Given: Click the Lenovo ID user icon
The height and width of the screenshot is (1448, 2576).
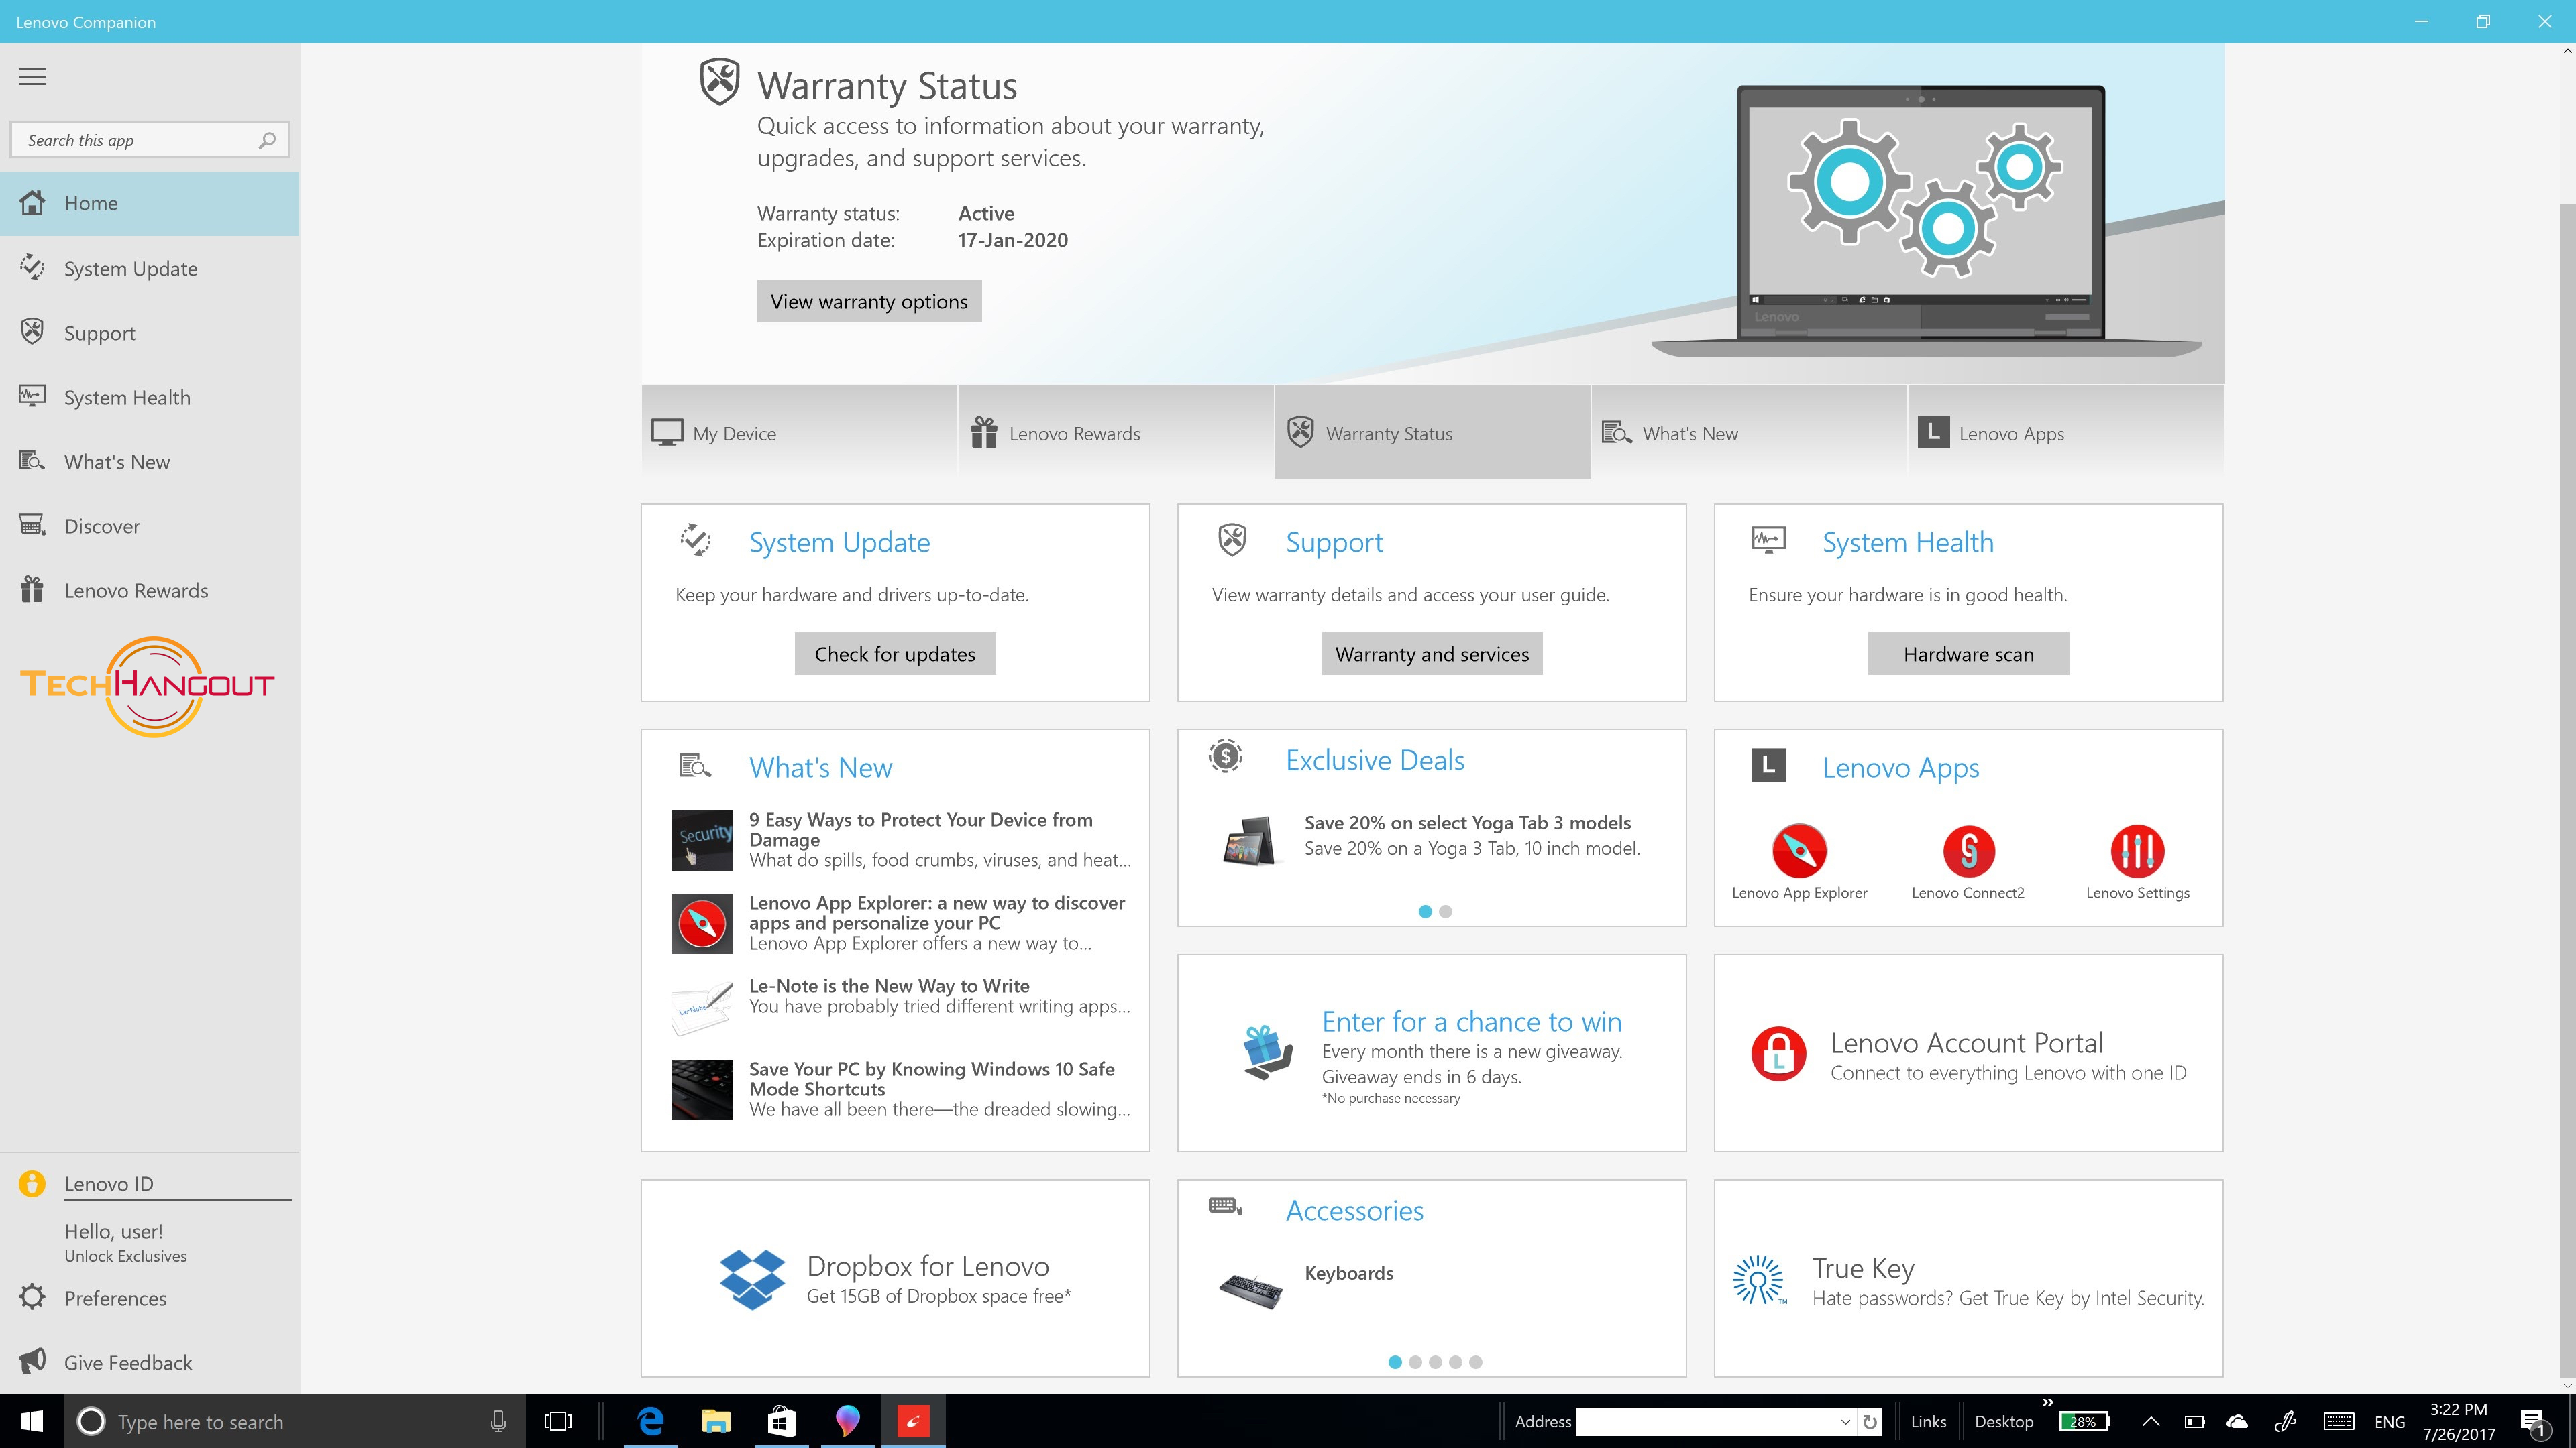Looking at the screenshot, I should [32, 1183].
